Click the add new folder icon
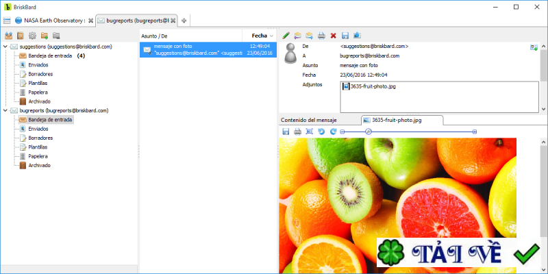 pos(45,36)
